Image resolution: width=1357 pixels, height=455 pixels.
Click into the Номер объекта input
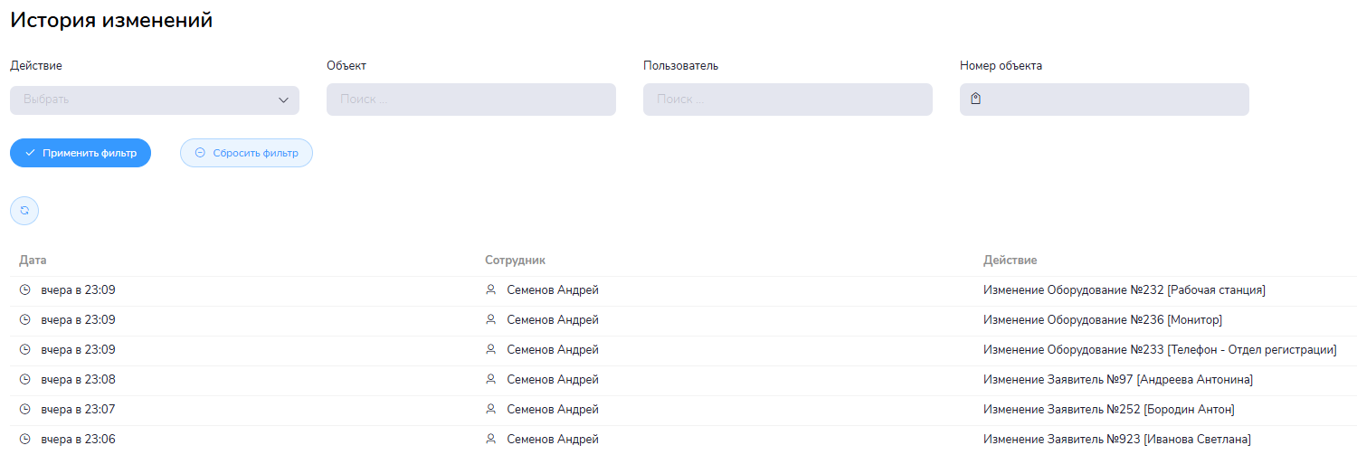click(1113, 100)
